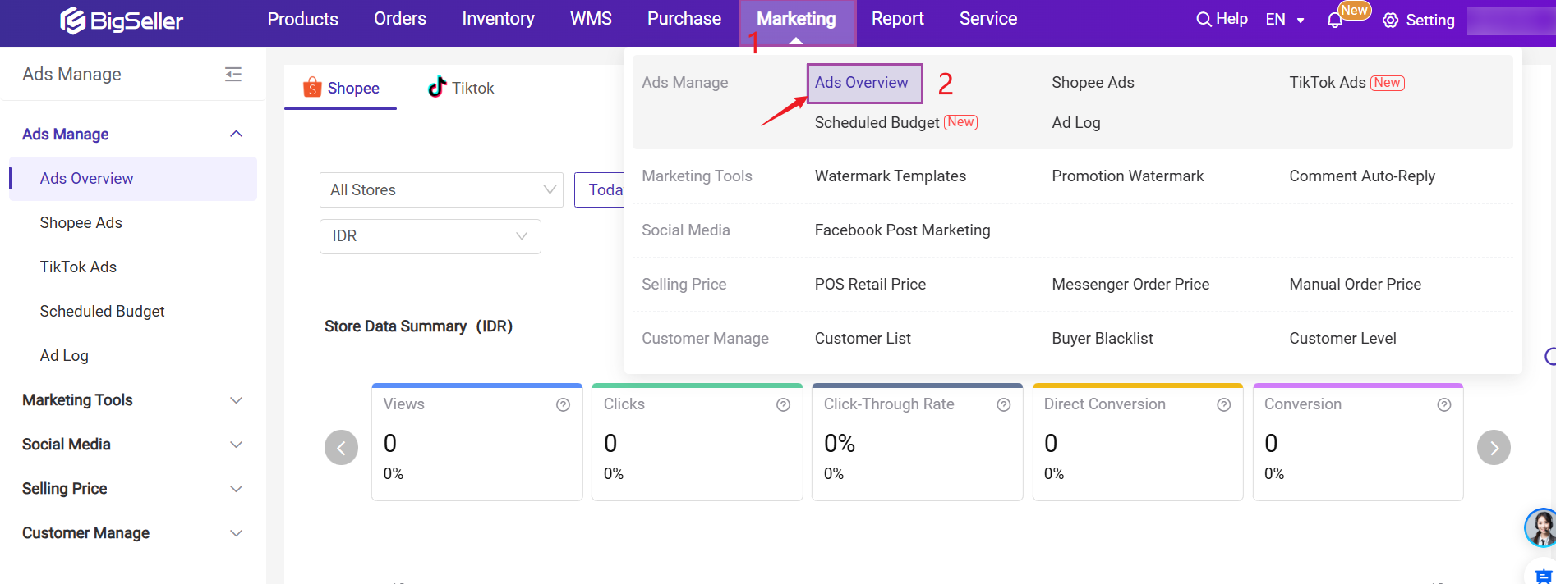The height and width of the screenshot is (584, 1556).
Task: Collapse sidebar using the menu fold icon
Action: click(233, 75)
